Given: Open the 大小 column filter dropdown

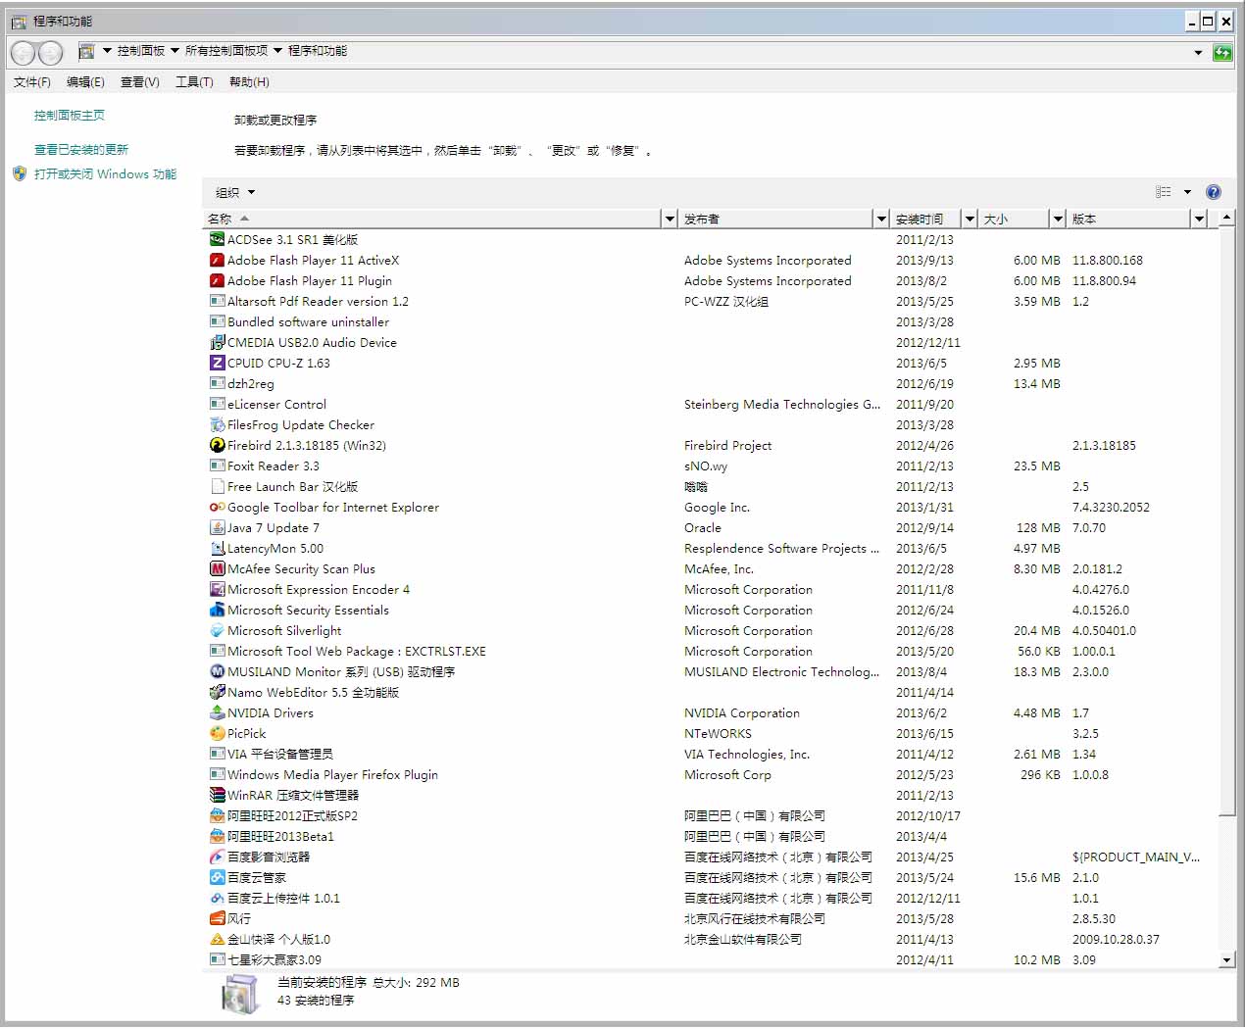Looking at the screenshot, I should tap(1058, 219).
